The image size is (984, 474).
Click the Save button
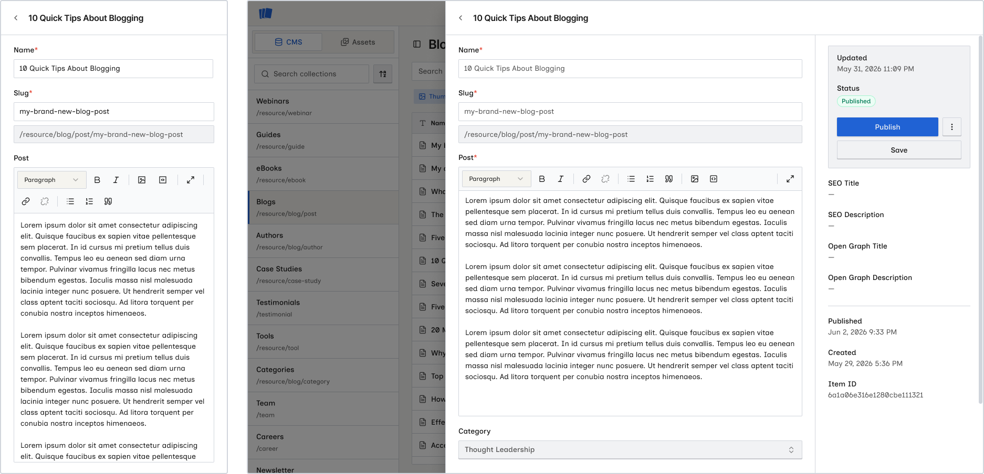(899, 150)
